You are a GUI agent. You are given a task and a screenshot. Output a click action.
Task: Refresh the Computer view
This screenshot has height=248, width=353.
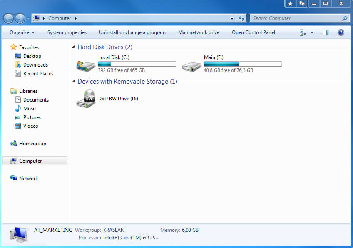pyautogui.click(x=241, y=18)
